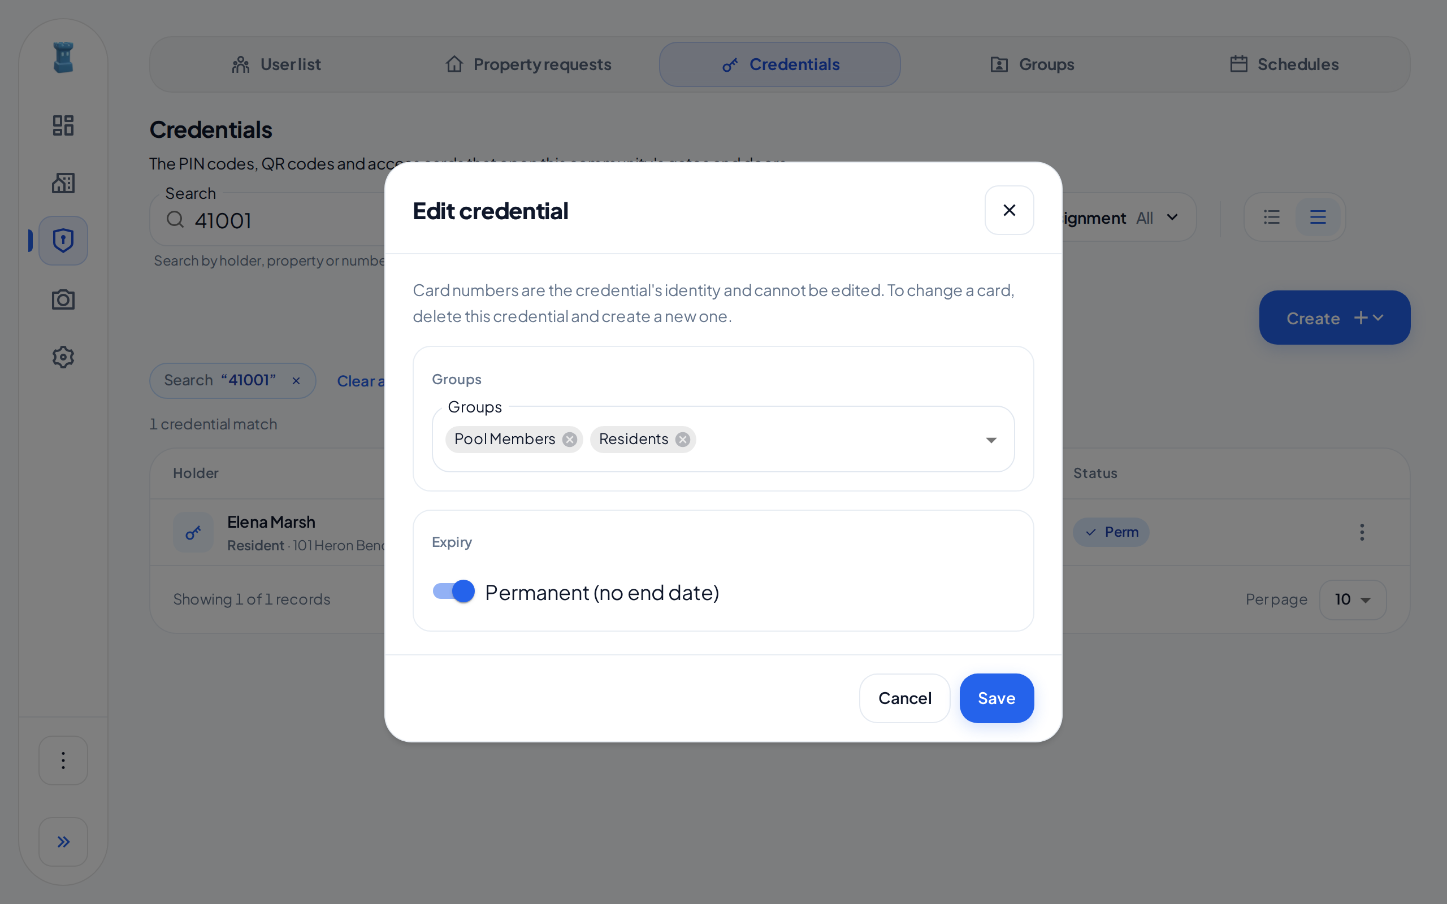Switch to the Groups tab

click(1033, 64)
